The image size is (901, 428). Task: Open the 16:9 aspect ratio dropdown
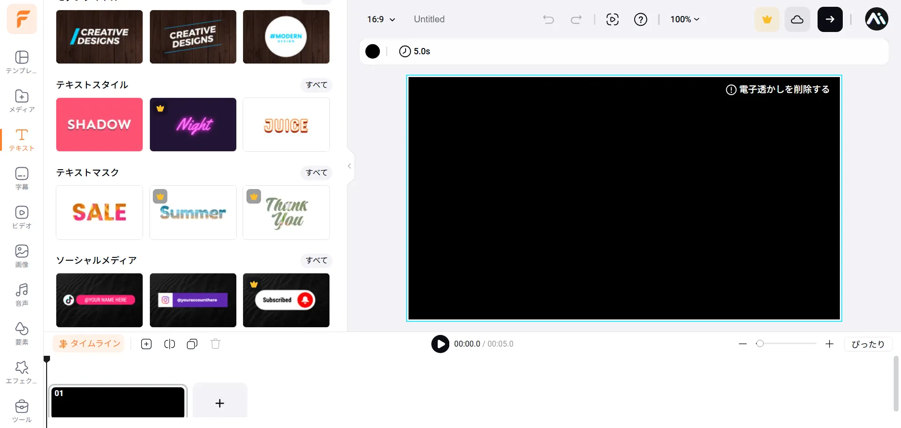pyautogui.click(x=381, y=19)
